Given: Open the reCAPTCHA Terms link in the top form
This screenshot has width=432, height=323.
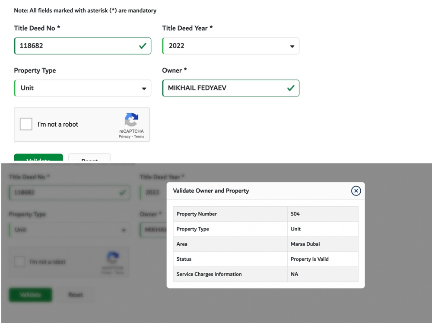Looking at the screenshot, I should [139, 137].
